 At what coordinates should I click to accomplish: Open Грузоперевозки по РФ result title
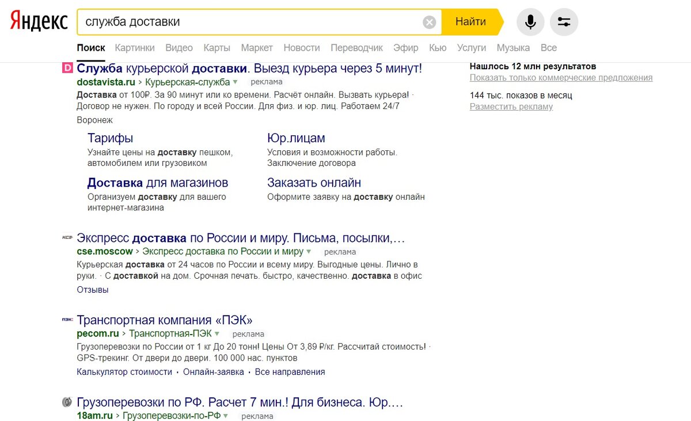[240, 402]
